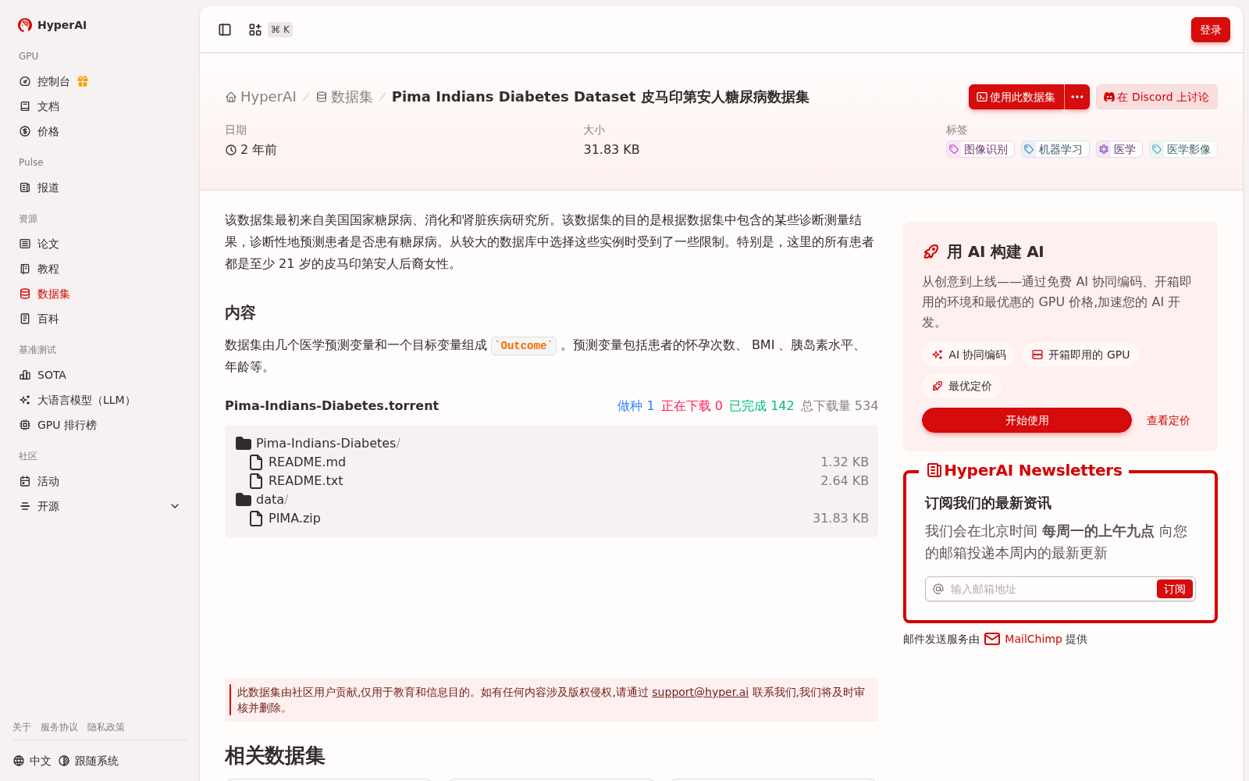Click the data folder icon
Image resolution: width=1249 pixels, height=781 pixels.
pyautogui.click(x=244, y=500)
